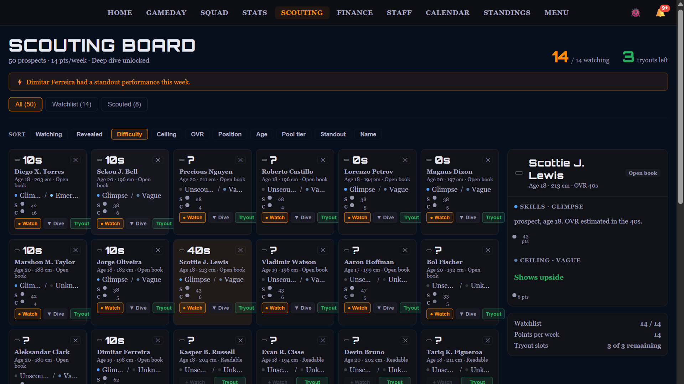684x384 pixels.
Task: Open the notifications bell icon
Action: 660,13
